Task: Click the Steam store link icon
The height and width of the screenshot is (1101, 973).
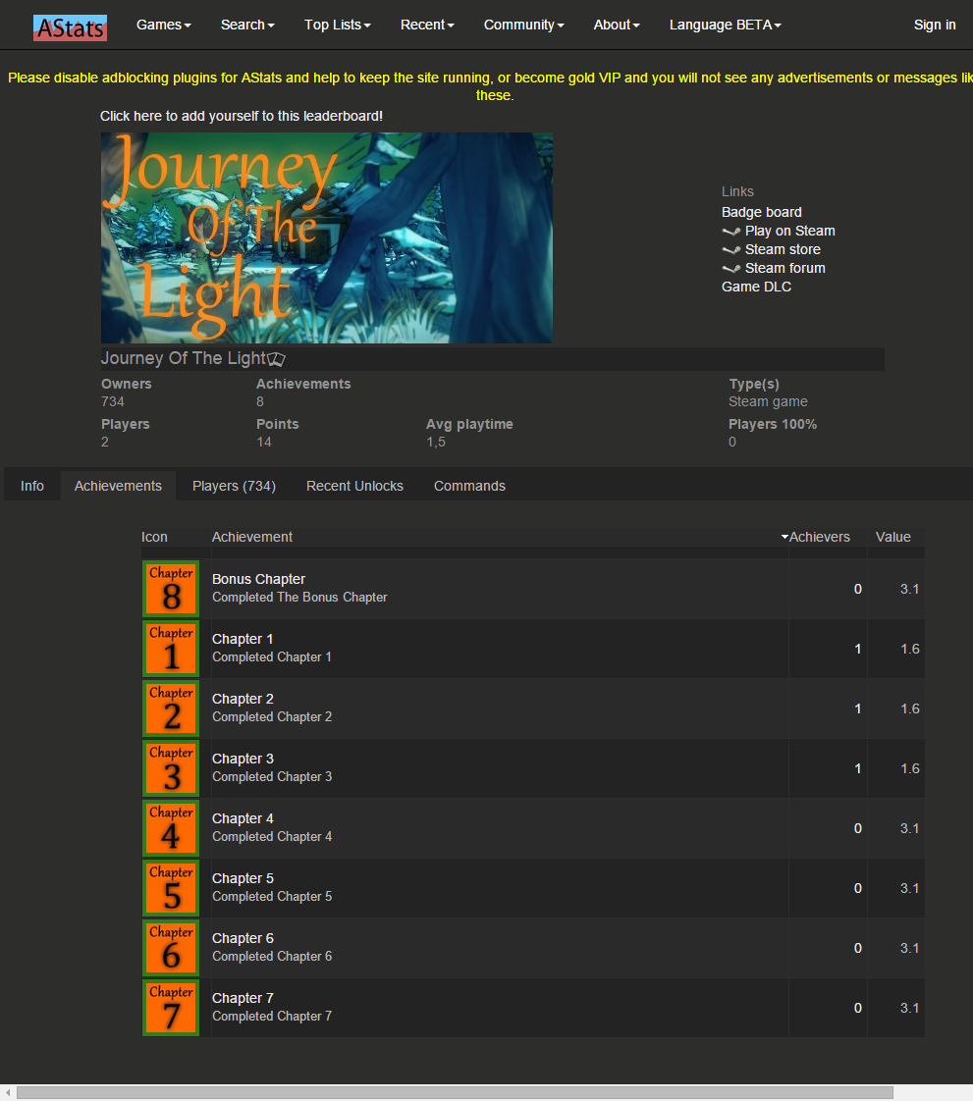Action: [x=730, y=249]
